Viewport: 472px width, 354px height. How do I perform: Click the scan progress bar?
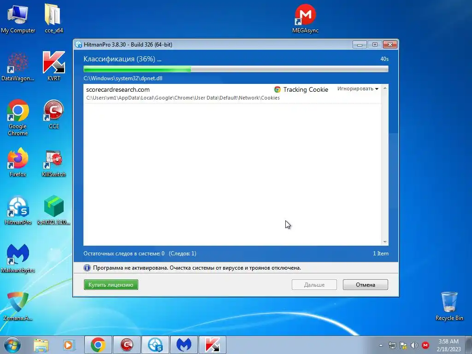(x=236, y=69)
